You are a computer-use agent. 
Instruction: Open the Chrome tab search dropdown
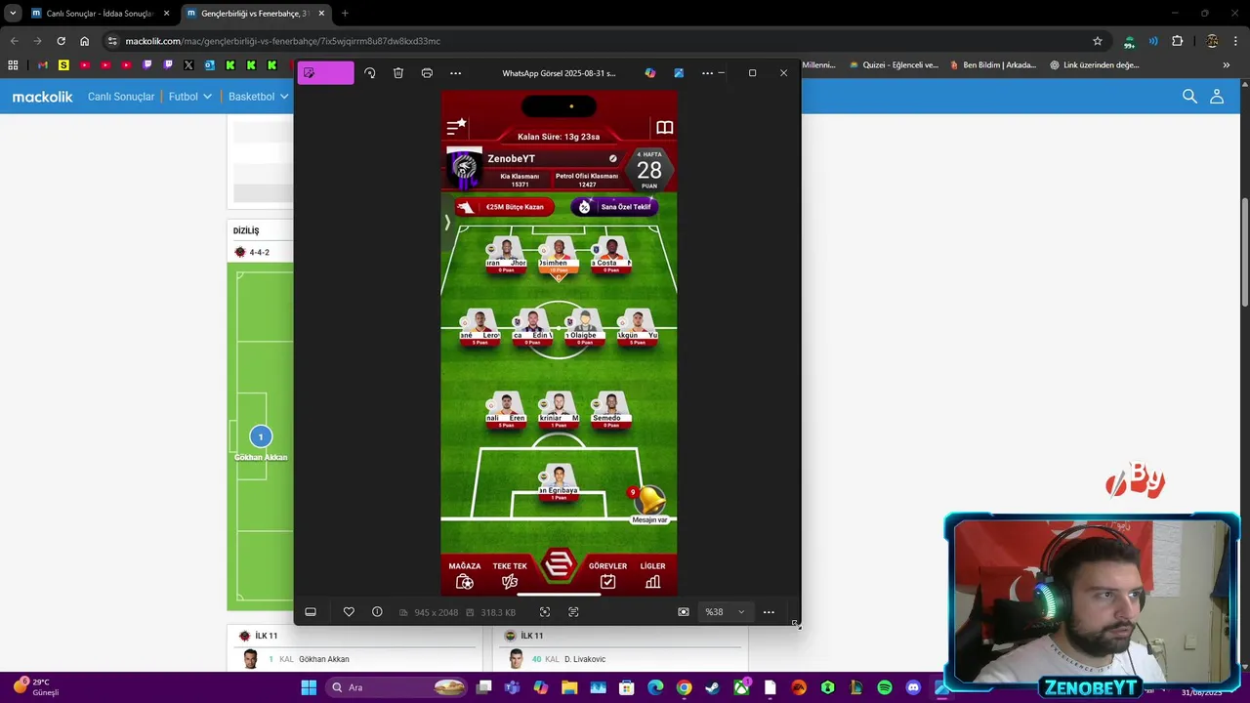(13, 14)
